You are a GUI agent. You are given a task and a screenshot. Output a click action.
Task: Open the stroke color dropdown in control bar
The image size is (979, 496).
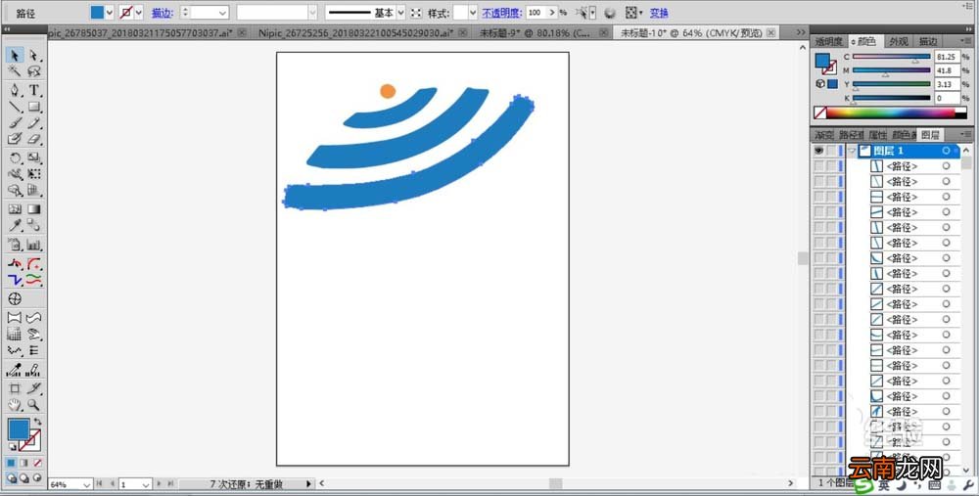point(139,13)
